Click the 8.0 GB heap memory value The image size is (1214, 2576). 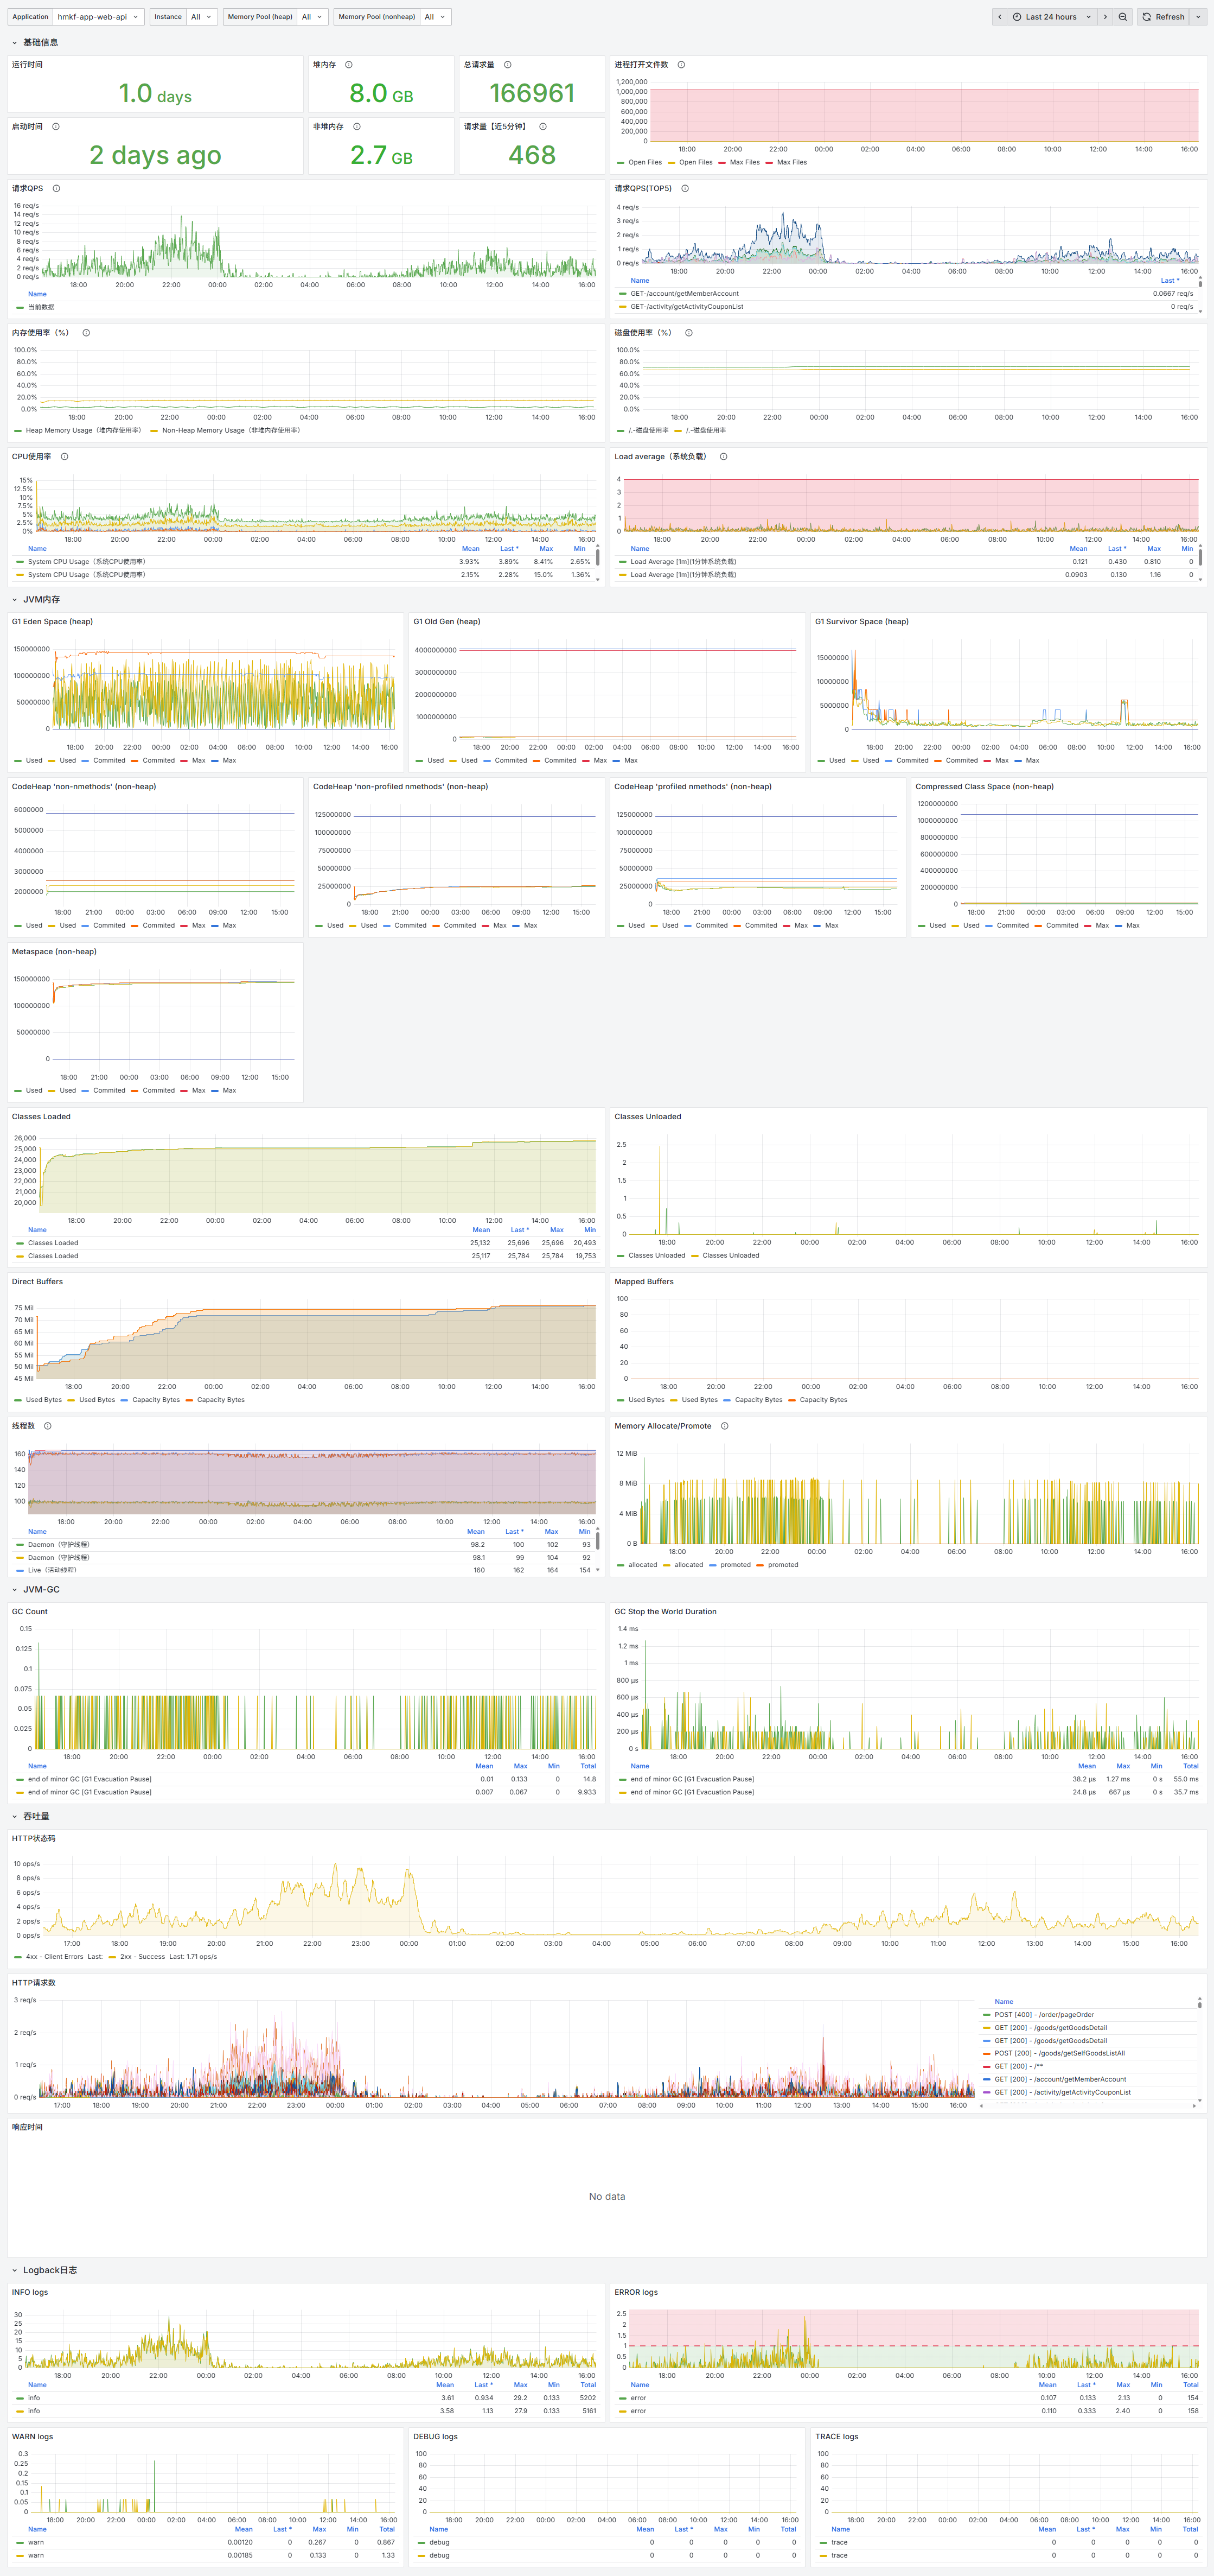pyautogui.click(x=381, y=93)
